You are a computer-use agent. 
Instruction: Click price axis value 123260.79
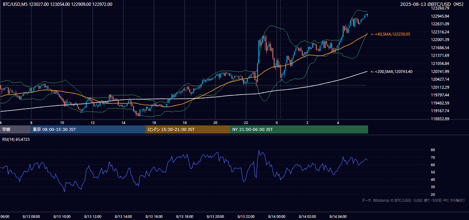click(441, 8)
